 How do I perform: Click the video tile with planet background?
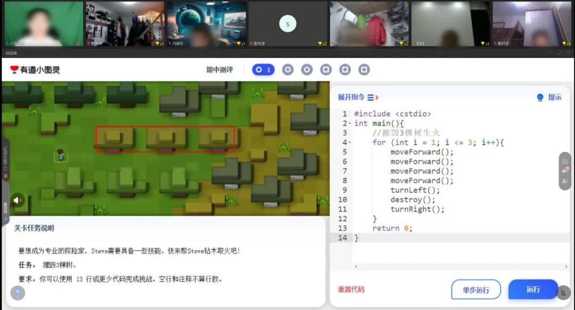[207, 23]
